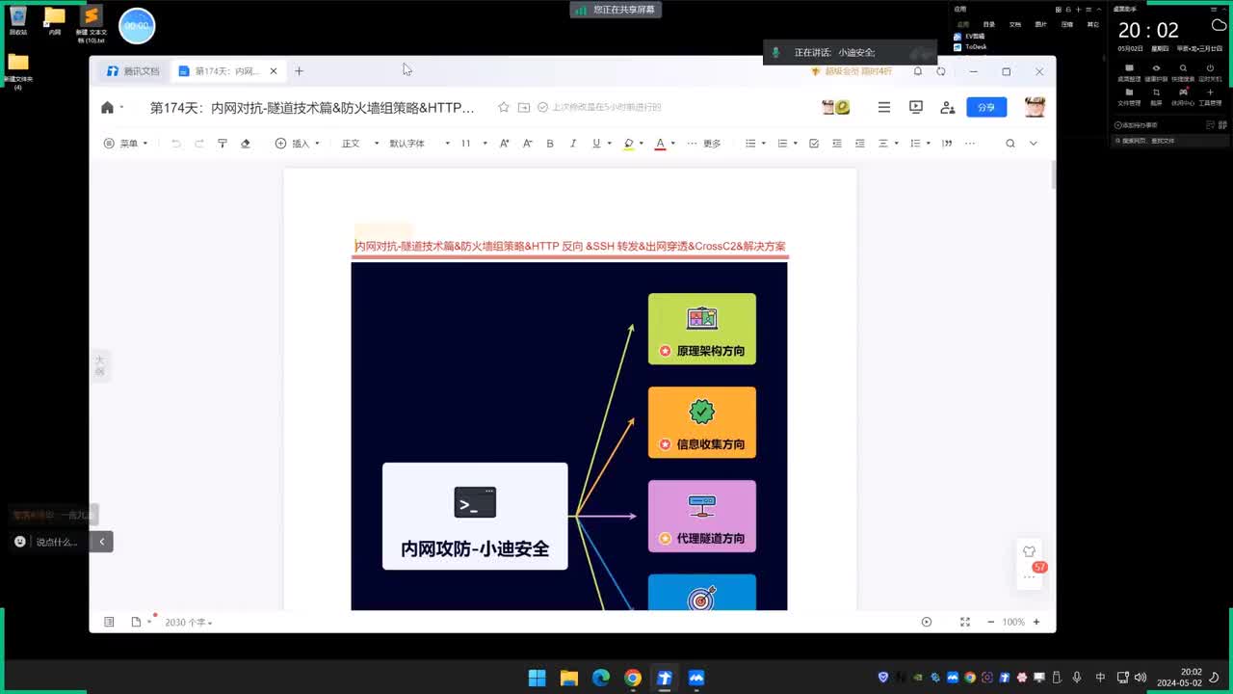1233x694 pixels.
Task: Click the move-to-folder icon beside the star
Action: 524,107
